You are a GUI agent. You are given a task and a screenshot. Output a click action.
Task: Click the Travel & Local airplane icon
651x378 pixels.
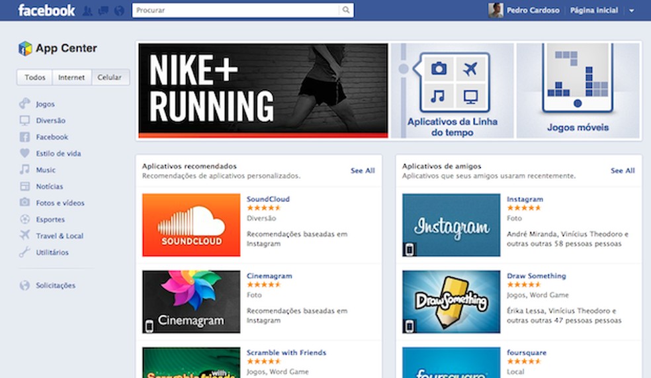pos(25,235)
